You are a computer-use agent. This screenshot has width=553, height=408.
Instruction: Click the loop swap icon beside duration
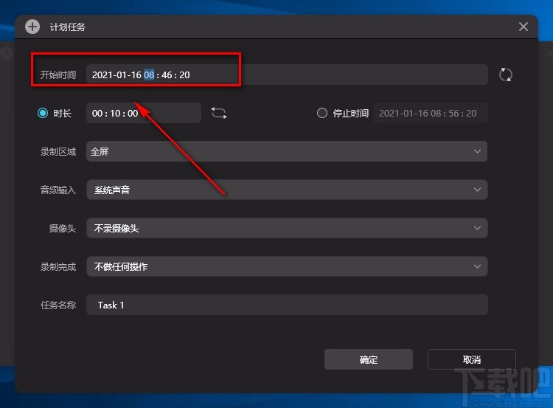(x=219, y=113)
